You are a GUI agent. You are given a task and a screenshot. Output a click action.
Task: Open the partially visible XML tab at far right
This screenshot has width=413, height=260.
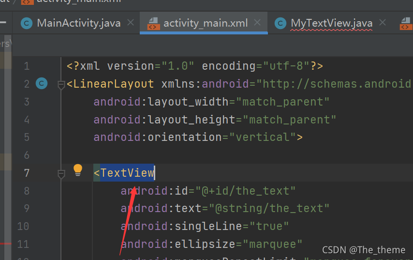point(406,23)
